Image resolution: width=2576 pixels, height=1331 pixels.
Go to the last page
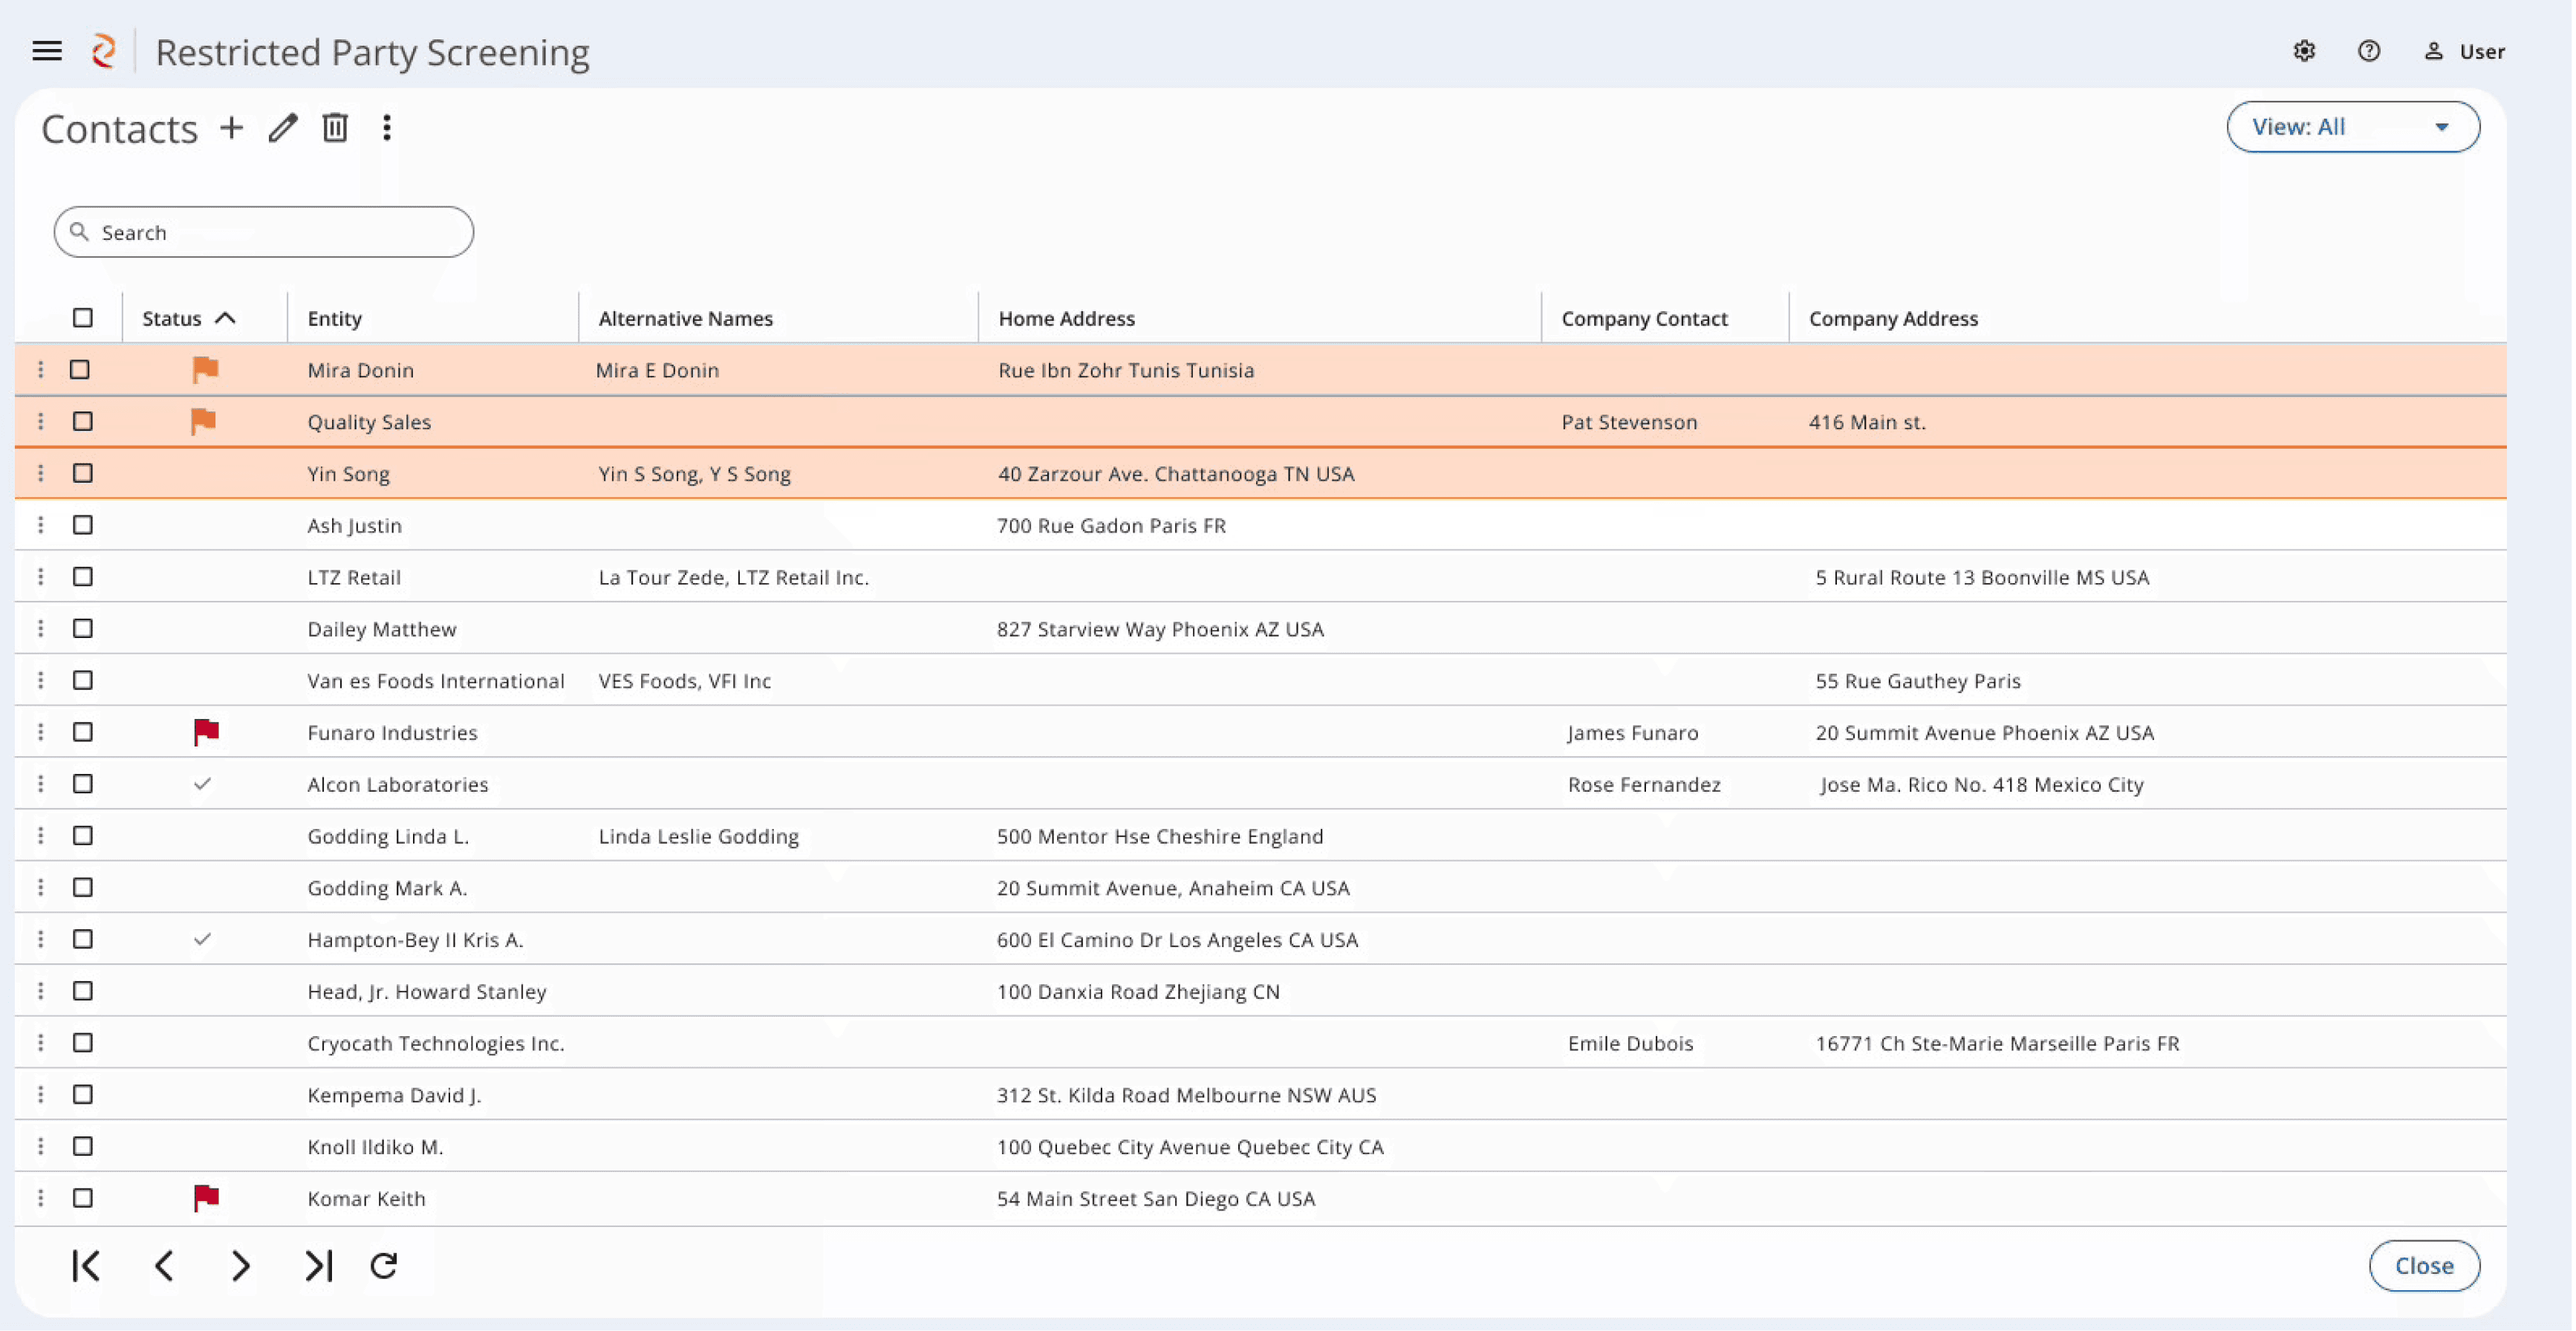point(318,1266)
